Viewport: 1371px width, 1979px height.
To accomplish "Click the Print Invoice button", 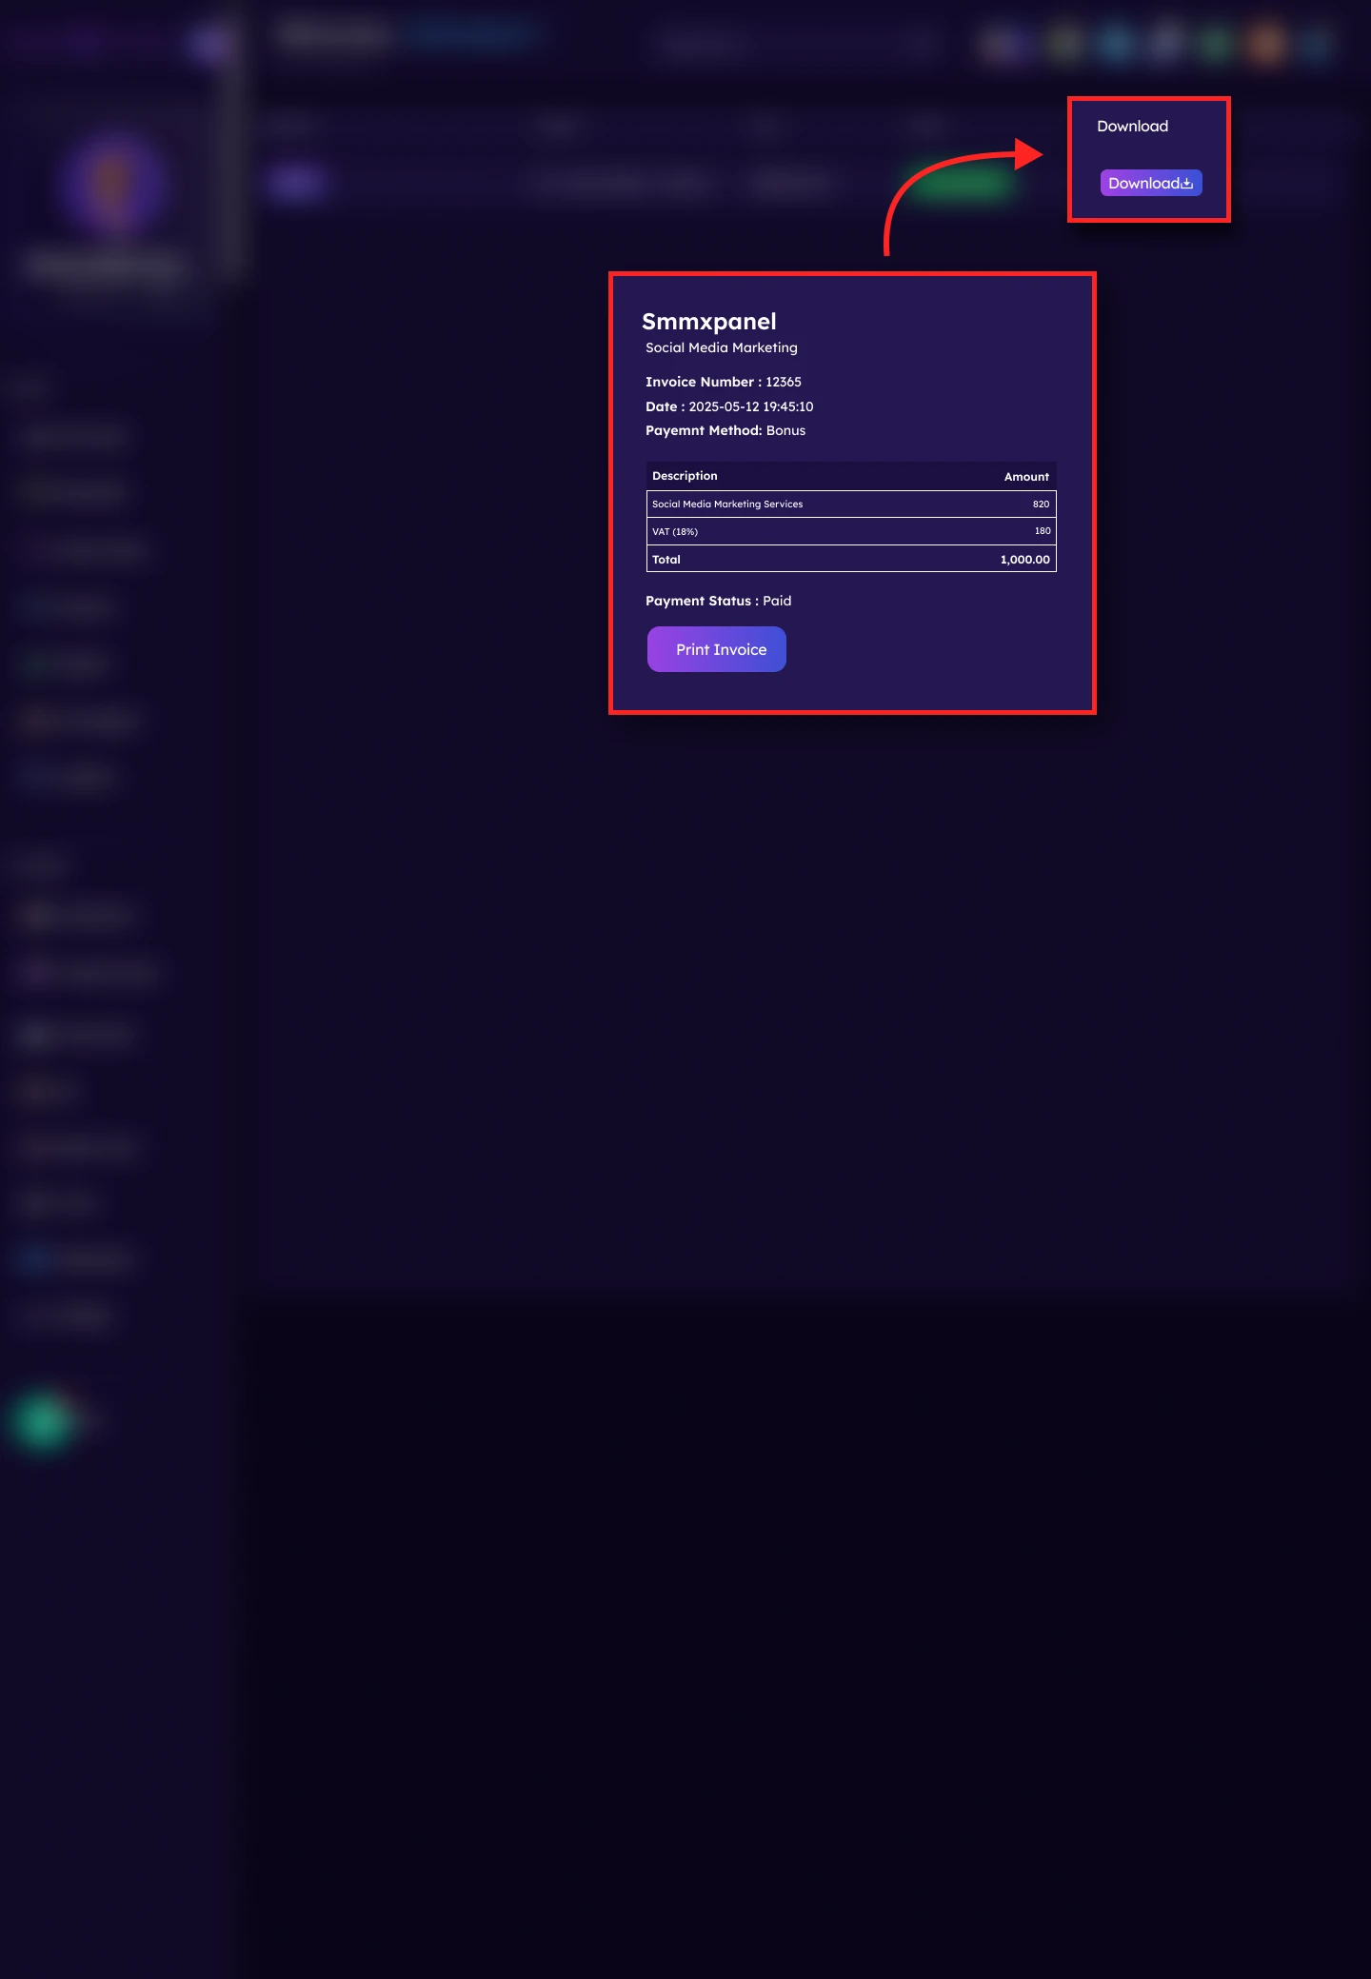I will (x=717, y=649).
